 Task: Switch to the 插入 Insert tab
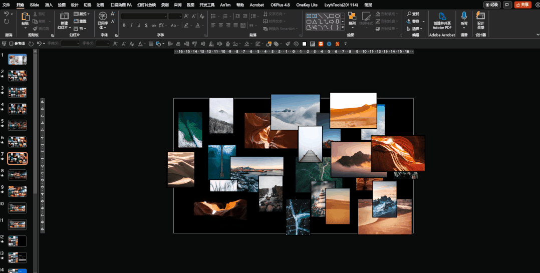point(49,5)
